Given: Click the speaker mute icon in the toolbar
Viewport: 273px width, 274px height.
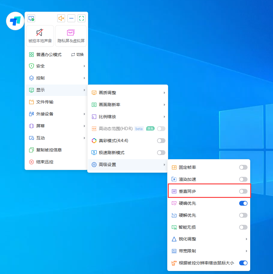Looking at the screenshot, I should click(x=61, y=18).
